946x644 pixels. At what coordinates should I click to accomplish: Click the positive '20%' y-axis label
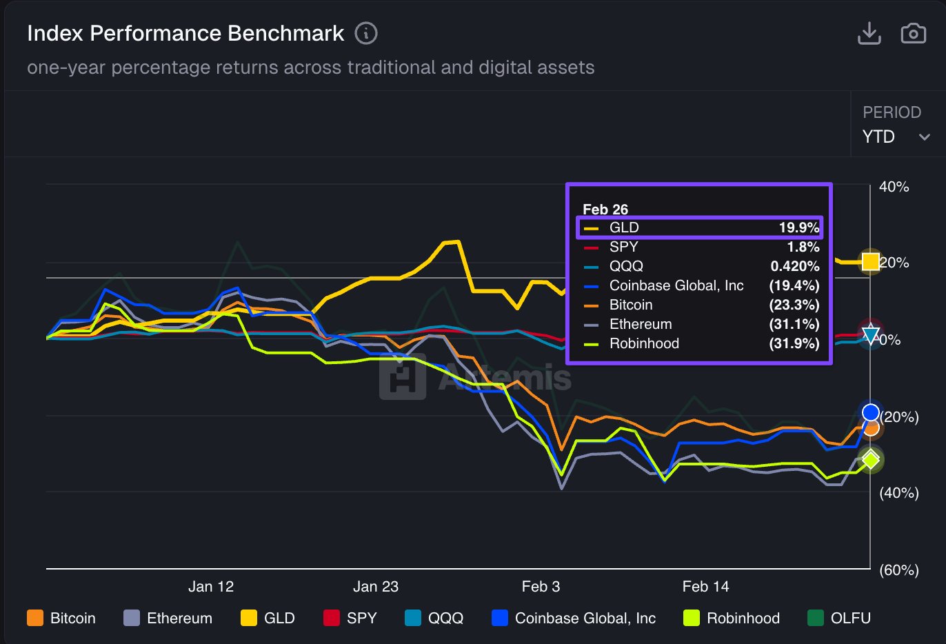click(x=894, y=263)
